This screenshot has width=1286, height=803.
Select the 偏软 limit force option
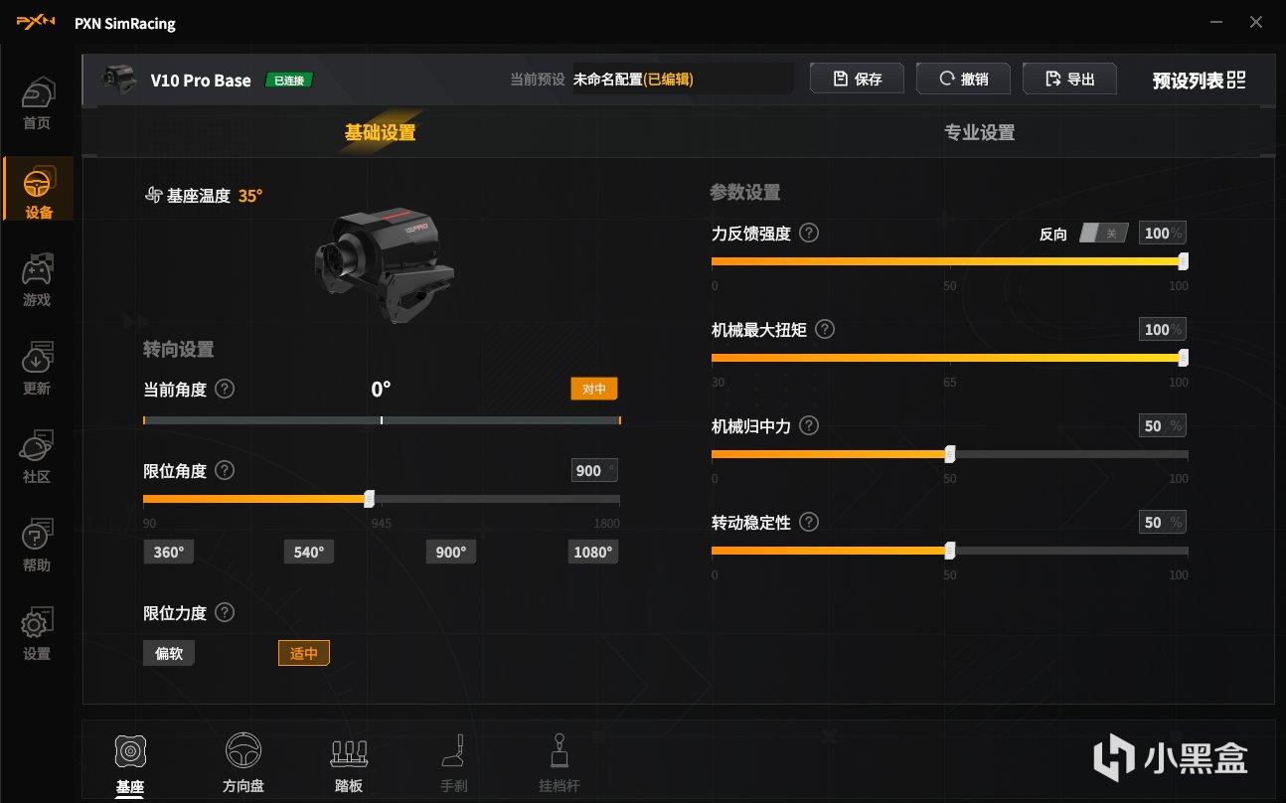169,653
